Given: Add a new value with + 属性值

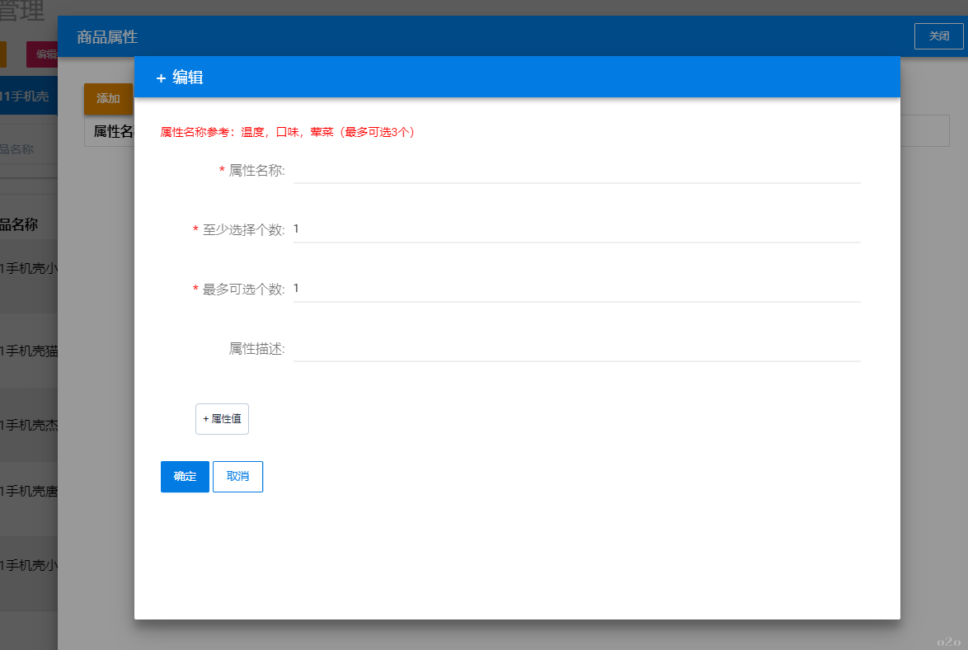Looking at the screenshot, I should point(222,419).
